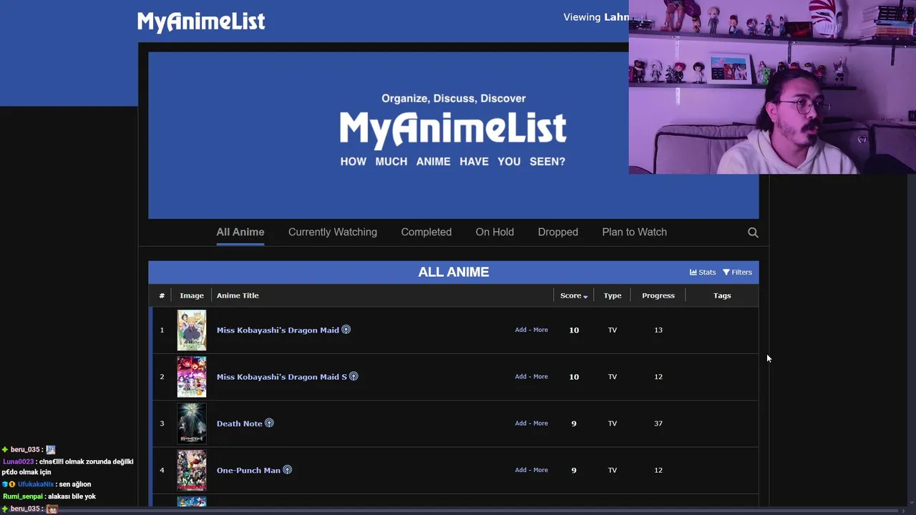
Task: Click score 10 for Miss Kobayashi's Dragon Maid
Action: (574, 330)
